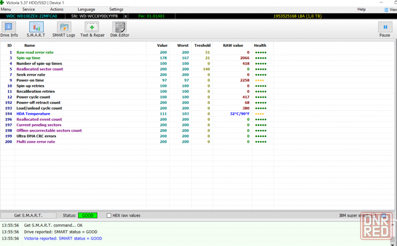Click the Victoria green cross app icon
This screenshot has width=397, height=246.
(2, 2)
